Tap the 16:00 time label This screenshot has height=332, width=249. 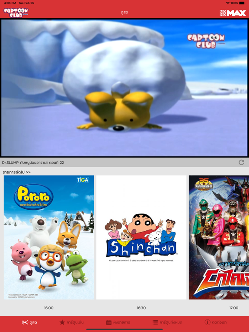(x=49, y=308)
